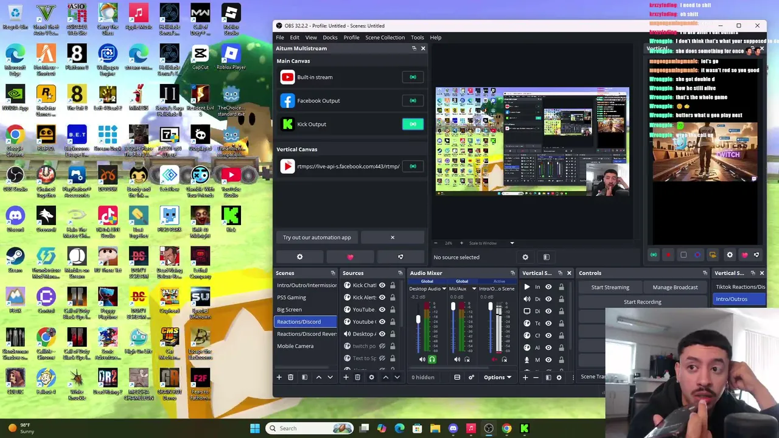This screenshot has width=779, height=438.
Task: Click the Manage Broadcast button
Action: pyautogui.click(x=675, y=287)
